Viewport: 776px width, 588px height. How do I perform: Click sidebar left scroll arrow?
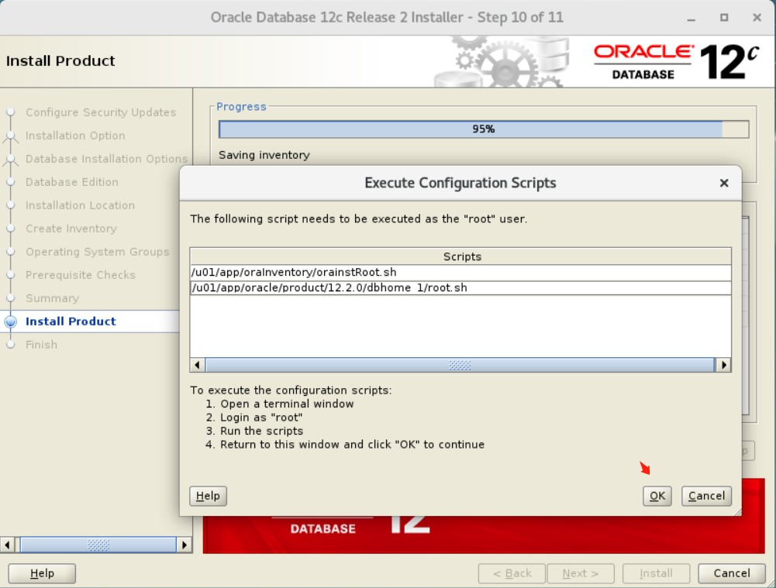(8, 545)
